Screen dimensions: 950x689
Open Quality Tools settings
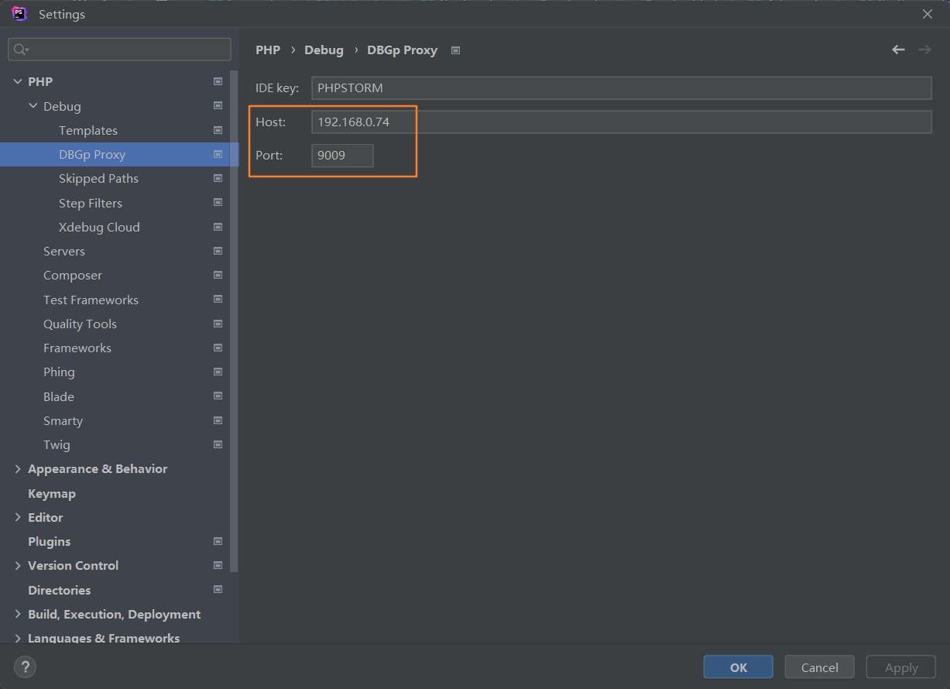(x=80, y=324)
